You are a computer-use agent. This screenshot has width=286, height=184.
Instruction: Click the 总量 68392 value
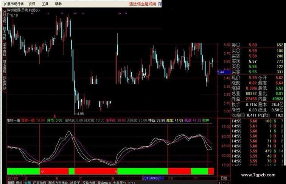pyautogui.click(x=251, y=94)
